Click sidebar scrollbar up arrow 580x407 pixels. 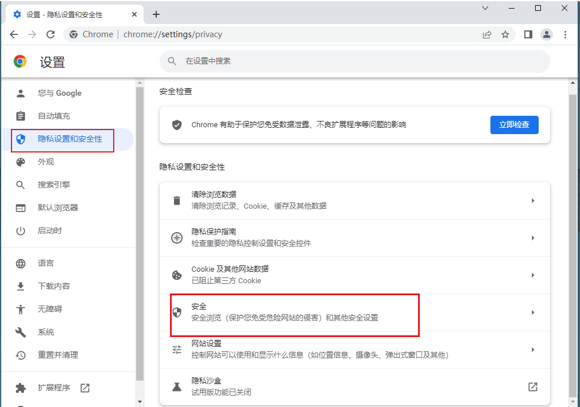coord(140,83)
